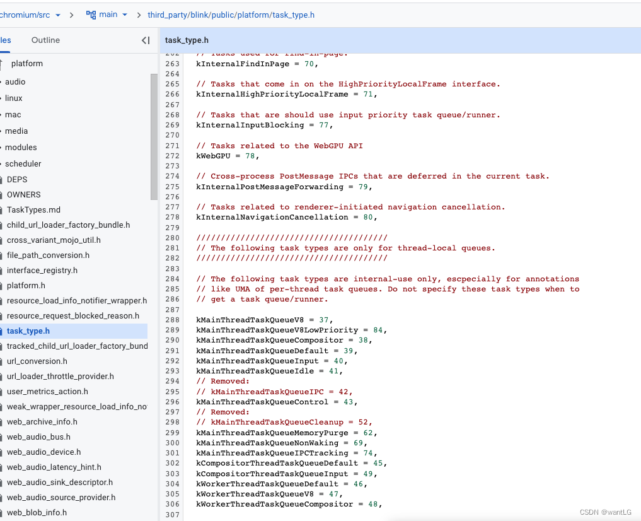Click line number 272
641x521 pixels.
click(172, 156)
